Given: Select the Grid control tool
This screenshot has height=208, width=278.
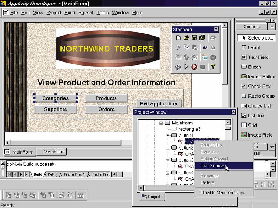Looking at the screenshot, I should pos(249,125).
